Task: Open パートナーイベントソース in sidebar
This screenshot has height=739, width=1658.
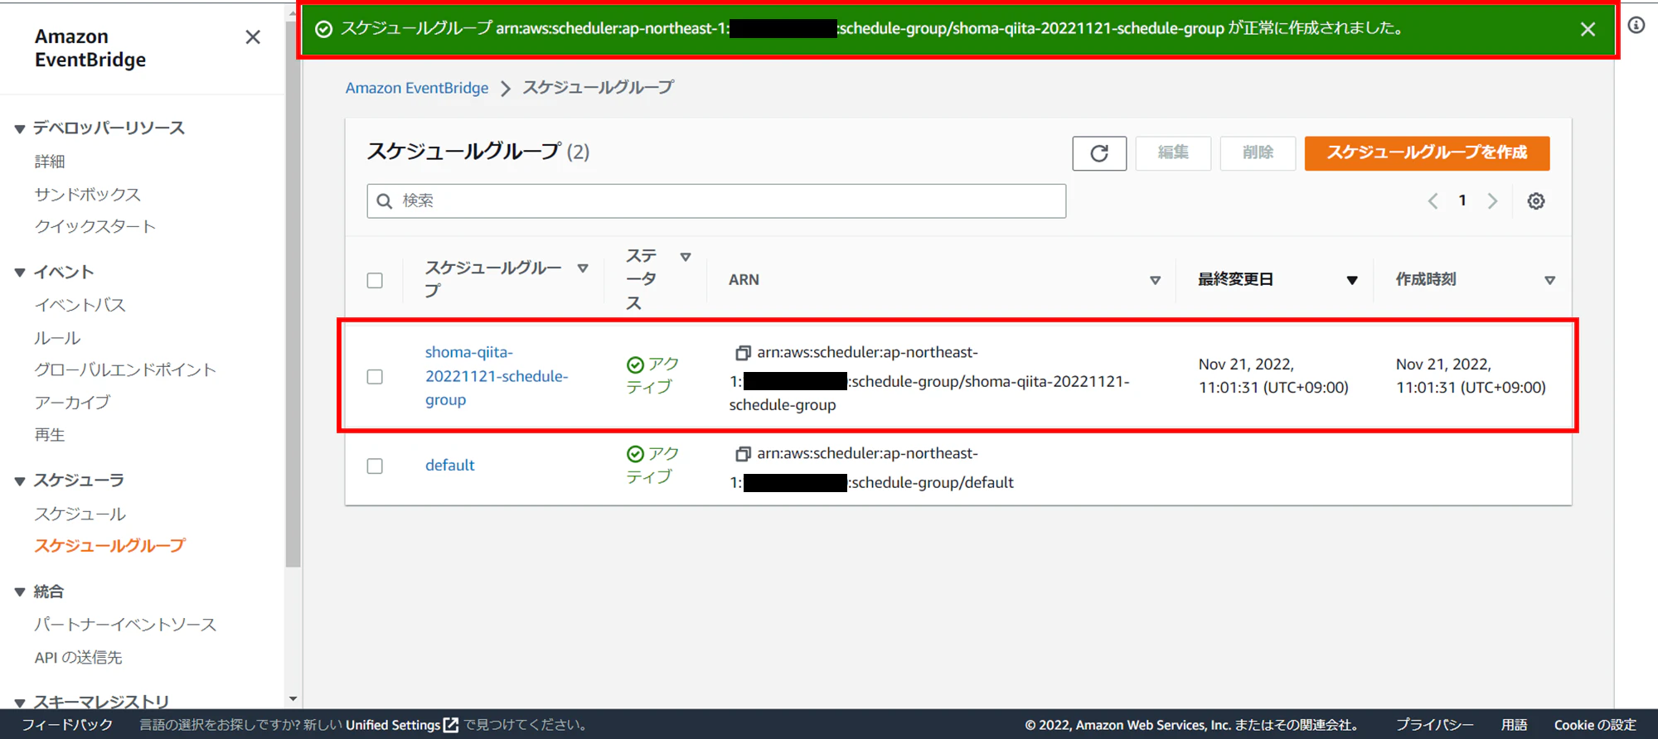Action: click(125, 625)
